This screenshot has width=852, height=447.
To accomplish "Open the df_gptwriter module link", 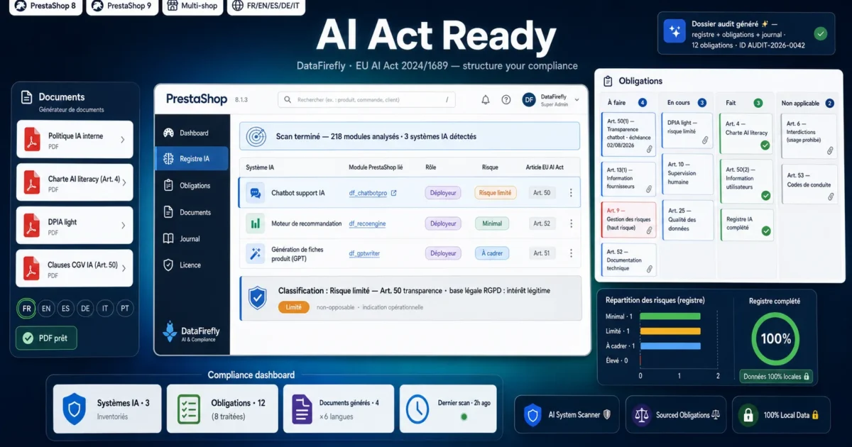I will coord(366,253).
